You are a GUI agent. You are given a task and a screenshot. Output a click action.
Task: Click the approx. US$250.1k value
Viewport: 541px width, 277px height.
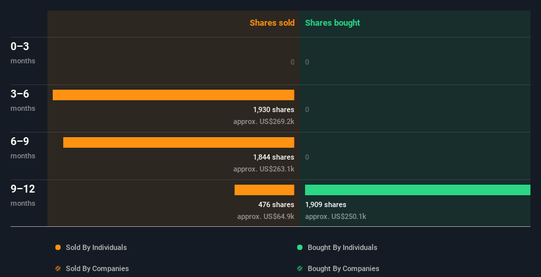tap(335, 216)
